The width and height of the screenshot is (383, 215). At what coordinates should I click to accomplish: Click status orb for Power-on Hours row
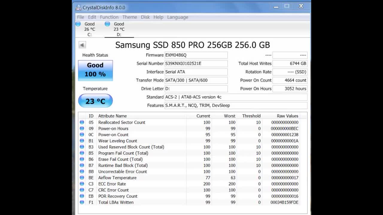tap(82, 128)
